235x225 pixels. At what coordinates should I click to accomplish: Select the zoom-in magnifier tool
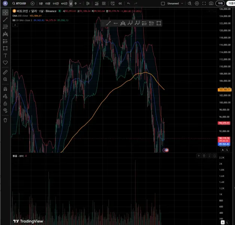(x=5, y=79)
